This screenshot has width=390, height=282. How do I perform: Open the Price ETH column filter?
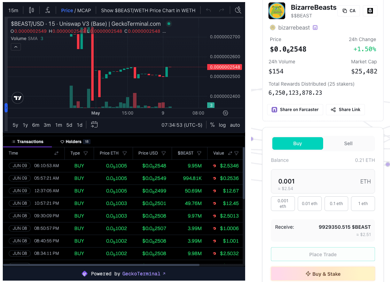click(125, 153)
